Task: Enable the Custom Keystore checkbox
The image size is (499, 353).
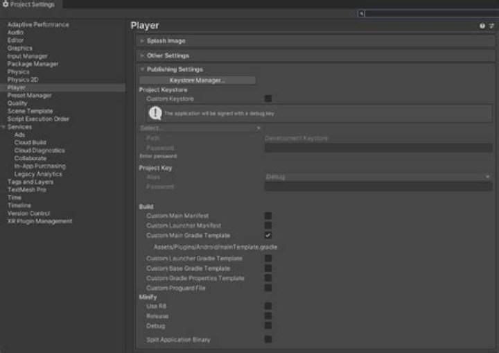Action: pyautogui.click(x=268, y=98)
